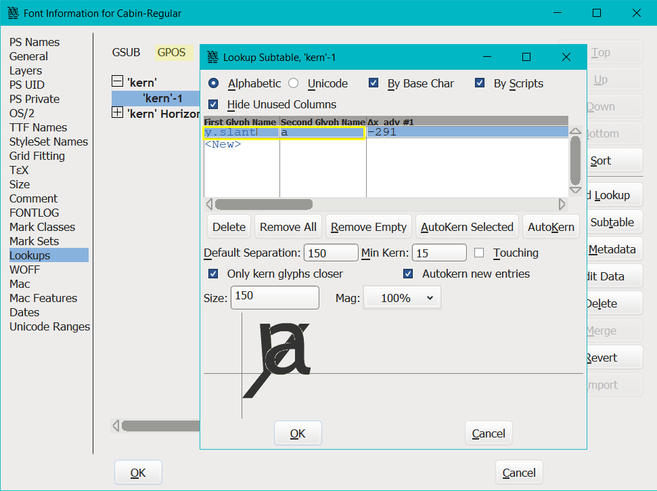Image resolution: width=657 pixels, height=491 pixels.
Task: Select the Alphabetic radio button
Action: point(214,83)
